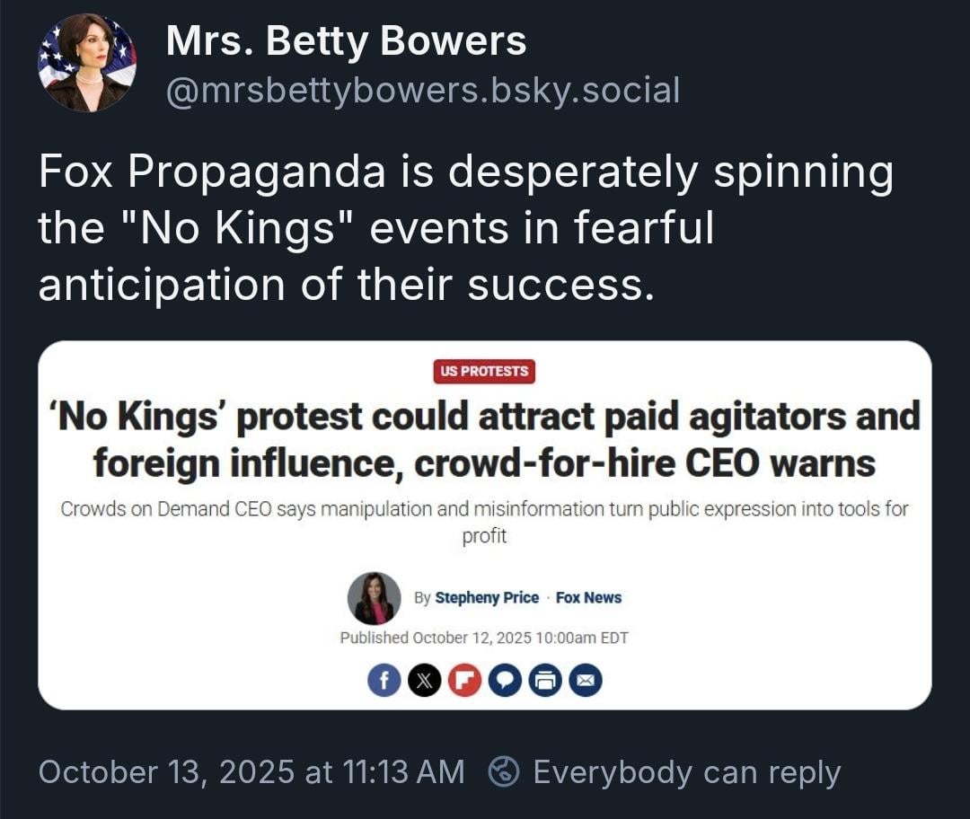Open the @mrsbettybowers.bsky.social handle
This screenshot has height=819, width=970.
coord(422,90)
